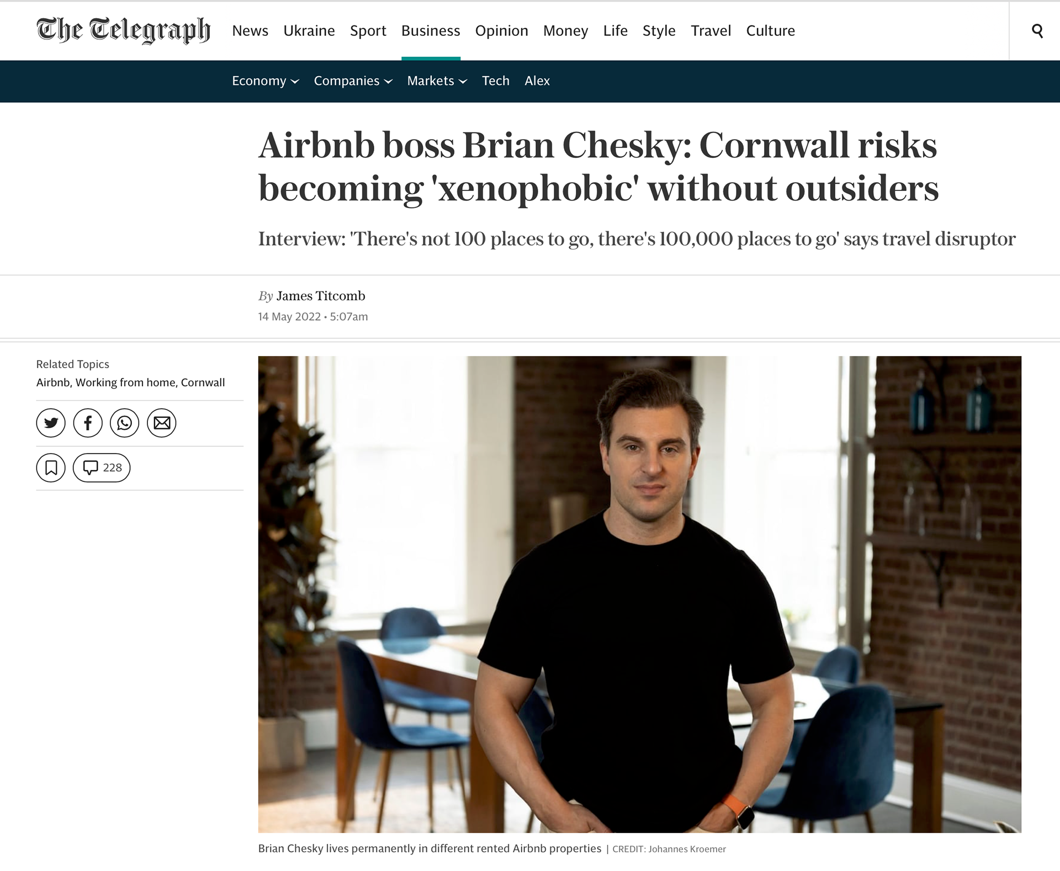This screenshot has width=1060, height=871.
Task: Select the Business navigation tab
Action: [x=431, y=30]
